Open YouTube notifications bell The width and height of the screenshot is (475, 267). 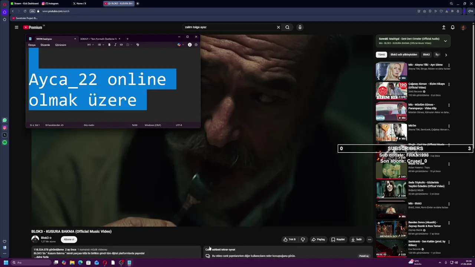[x=453, y=27]
